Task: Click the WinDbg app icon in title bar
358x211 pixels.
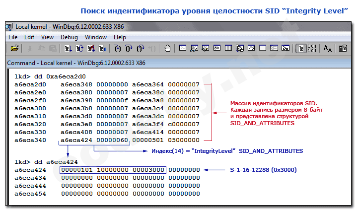Action: point(9,27)
